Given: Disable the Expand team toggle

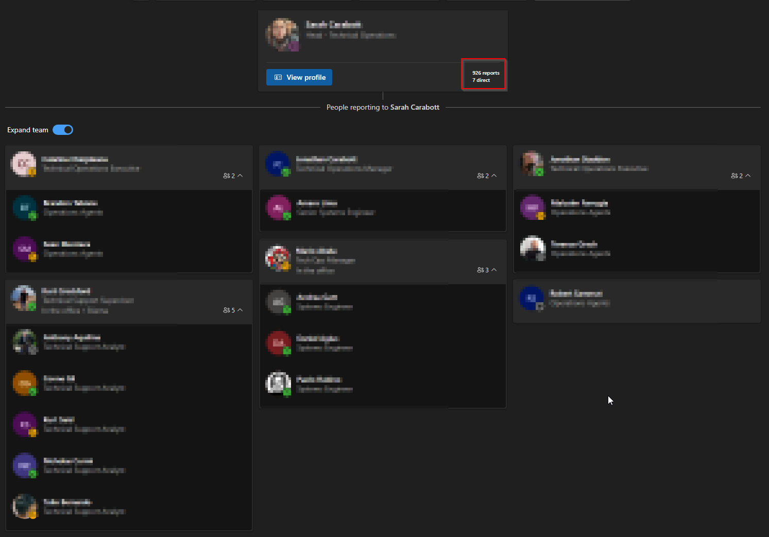Looking at the screenshot, I should 62,130.
